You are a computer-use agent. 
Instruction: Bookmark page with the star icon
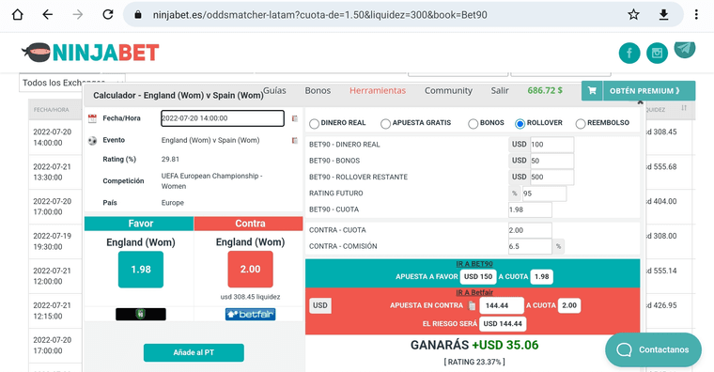(633, 15)
